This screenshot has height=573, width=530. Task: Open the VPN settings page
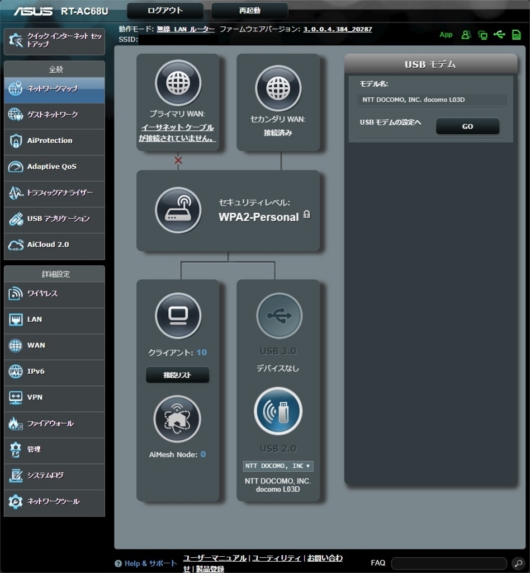[x=54, y=397]
